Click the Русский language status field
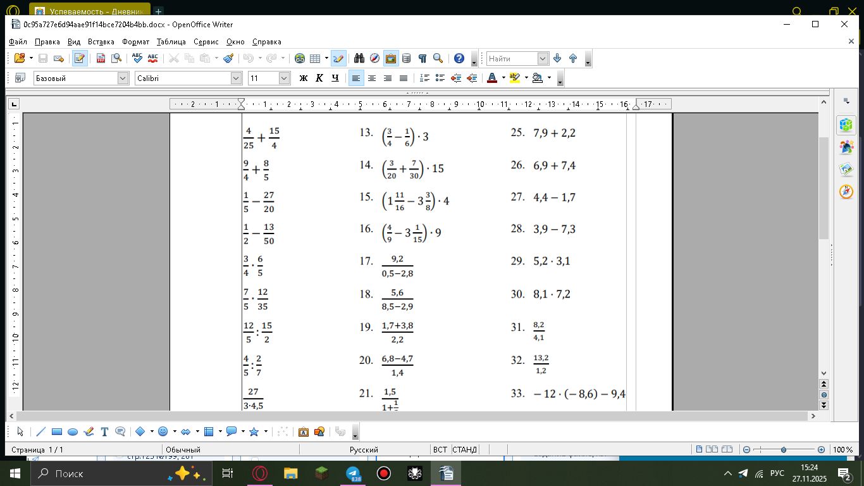864x486 pixels. [364, 449]
